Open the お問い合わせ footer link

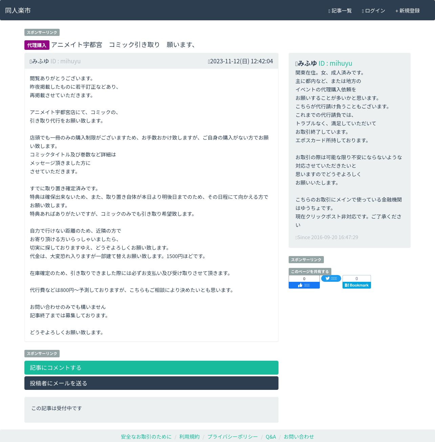pos(299,437)
